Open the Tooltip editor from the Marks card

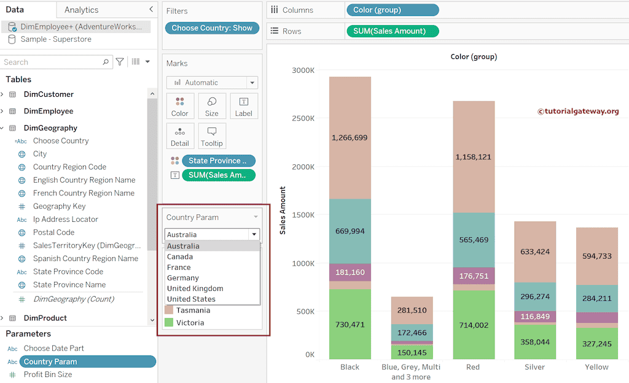(212, 135)
